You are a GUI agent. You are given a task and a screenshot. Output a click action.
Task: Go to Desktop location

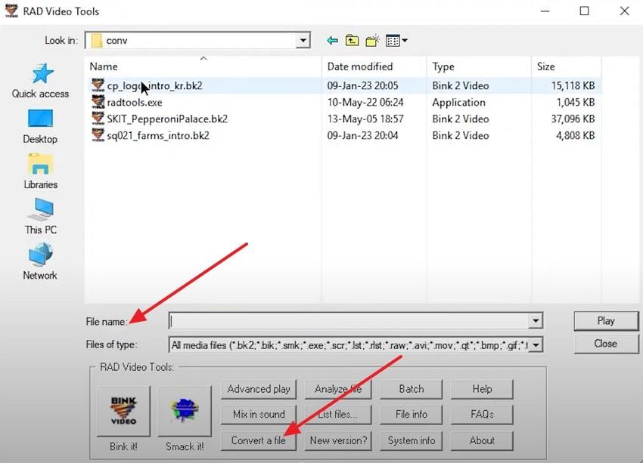point(40,126)
